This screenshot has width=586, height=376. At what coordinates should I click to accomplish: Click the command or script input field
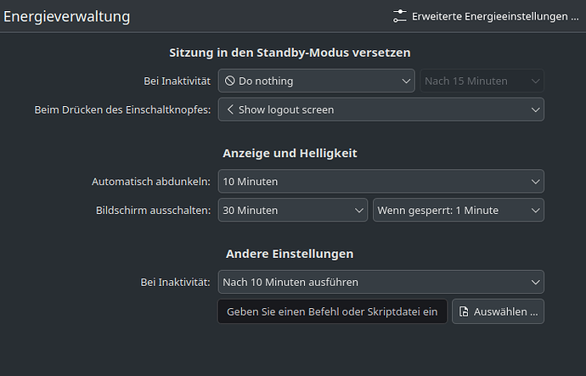332,311
